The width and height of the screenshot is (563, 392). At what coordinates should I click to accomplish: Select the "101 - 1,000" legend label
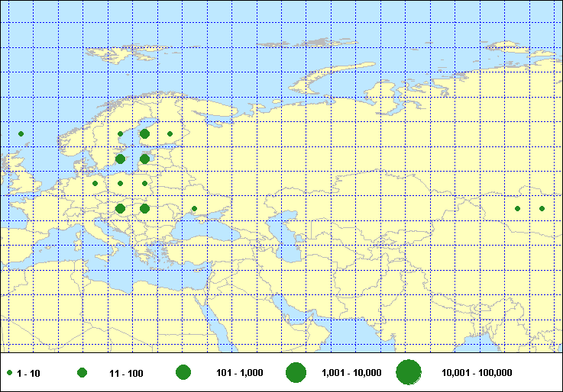click(x=240, y=374)
